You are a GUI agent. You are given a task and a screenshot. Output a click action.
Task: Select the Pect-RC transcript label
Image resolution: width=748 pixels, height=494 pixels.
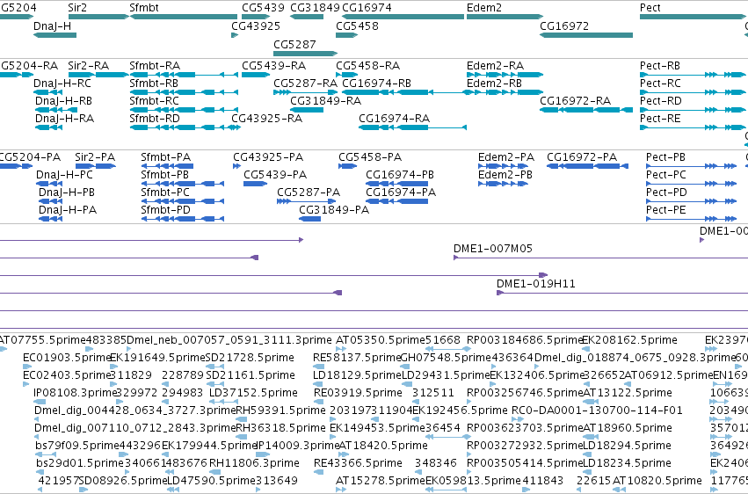click(x=660, y=83)
